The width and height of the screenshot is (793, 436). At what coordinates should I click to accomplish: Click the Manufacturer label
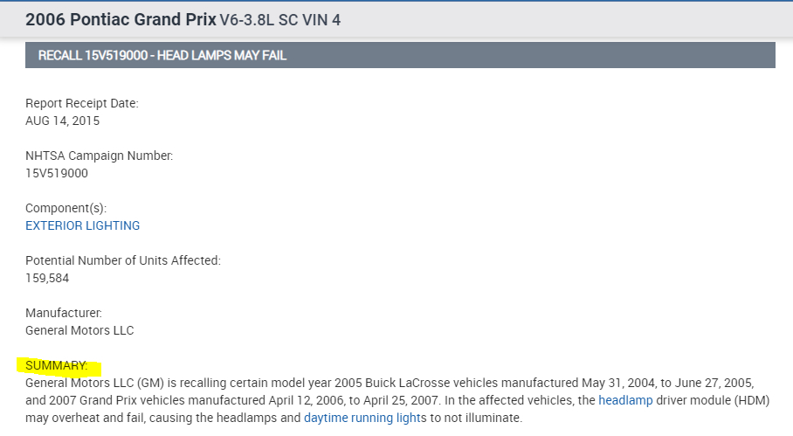[64, 313]
